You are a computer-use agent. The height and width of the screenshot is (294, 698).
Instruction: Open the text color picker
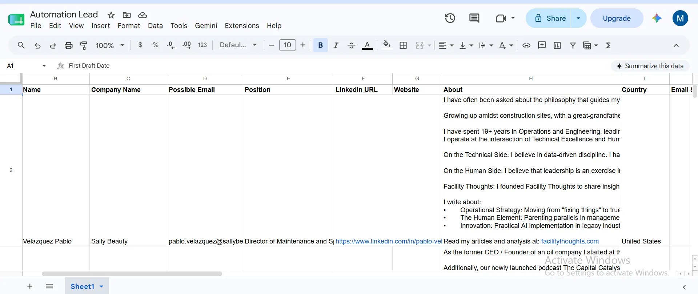pos(367,45)
